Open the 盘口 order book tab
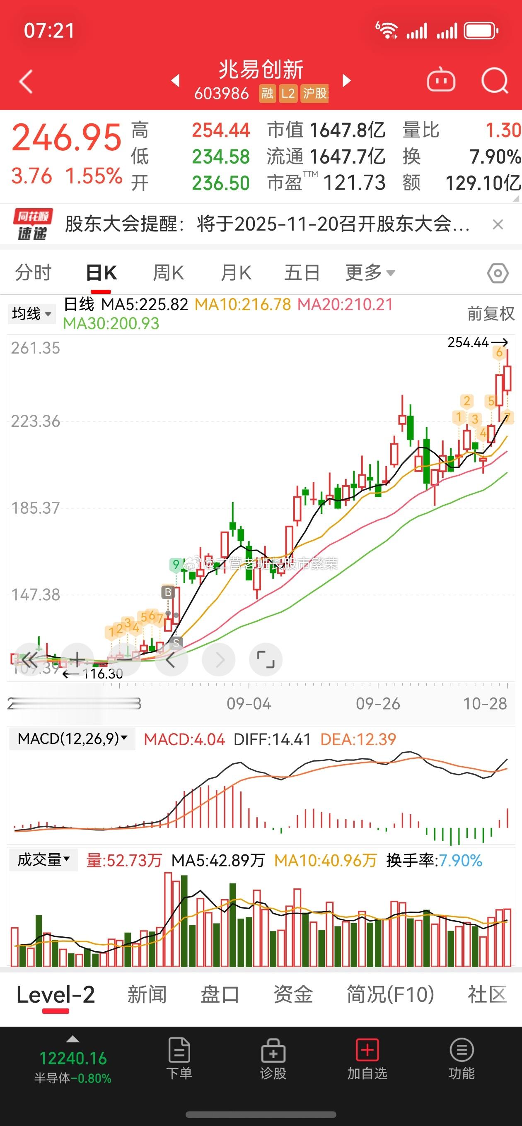Screen dimensions: 522x1126 click(x=220, y=994)
